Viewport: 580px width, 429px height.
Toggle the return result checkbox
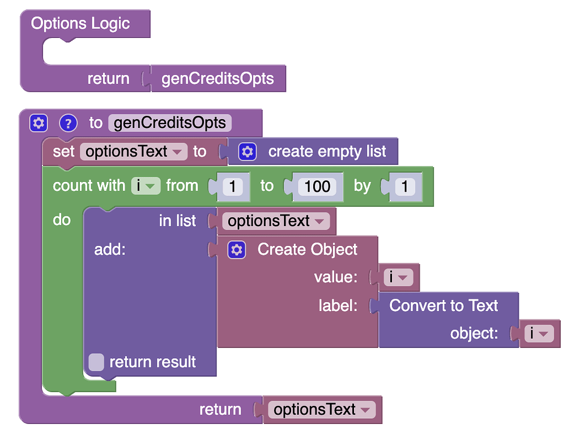[96, 362]
